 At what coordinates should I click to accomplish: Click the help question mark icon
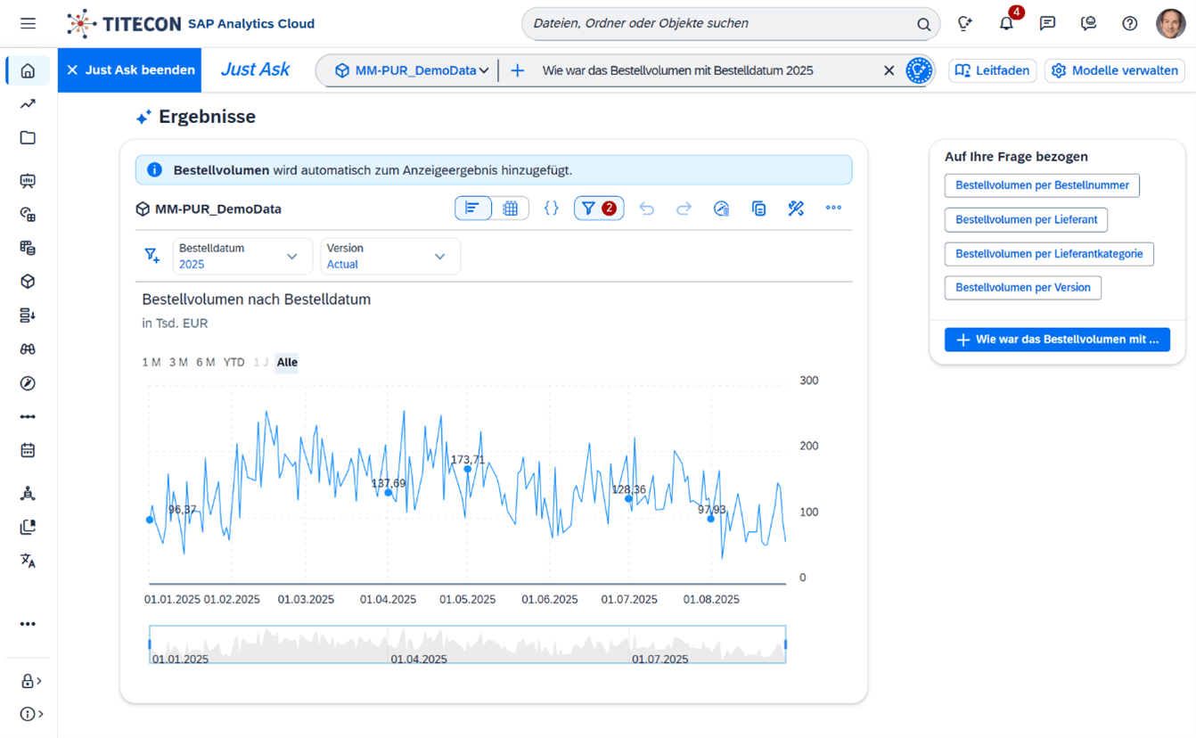tap(1129, 24)
